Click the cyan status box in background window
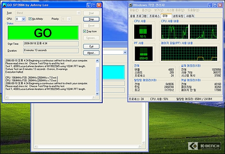Viewport: 225px width, 154px height. click(x=113, y=72)
